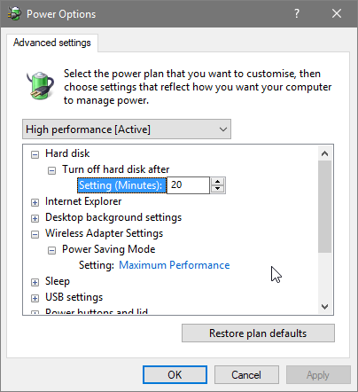Click the minutes input field showing 20
The height and width of the screenshot is (392, 358).
(x=188, y=185)
